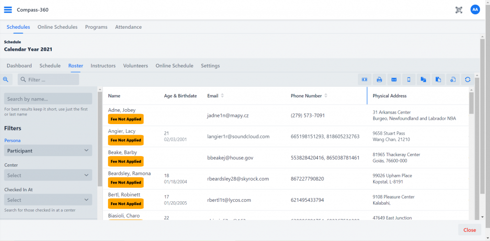Click the filter panel vertical scrollbar

point(100,139)
